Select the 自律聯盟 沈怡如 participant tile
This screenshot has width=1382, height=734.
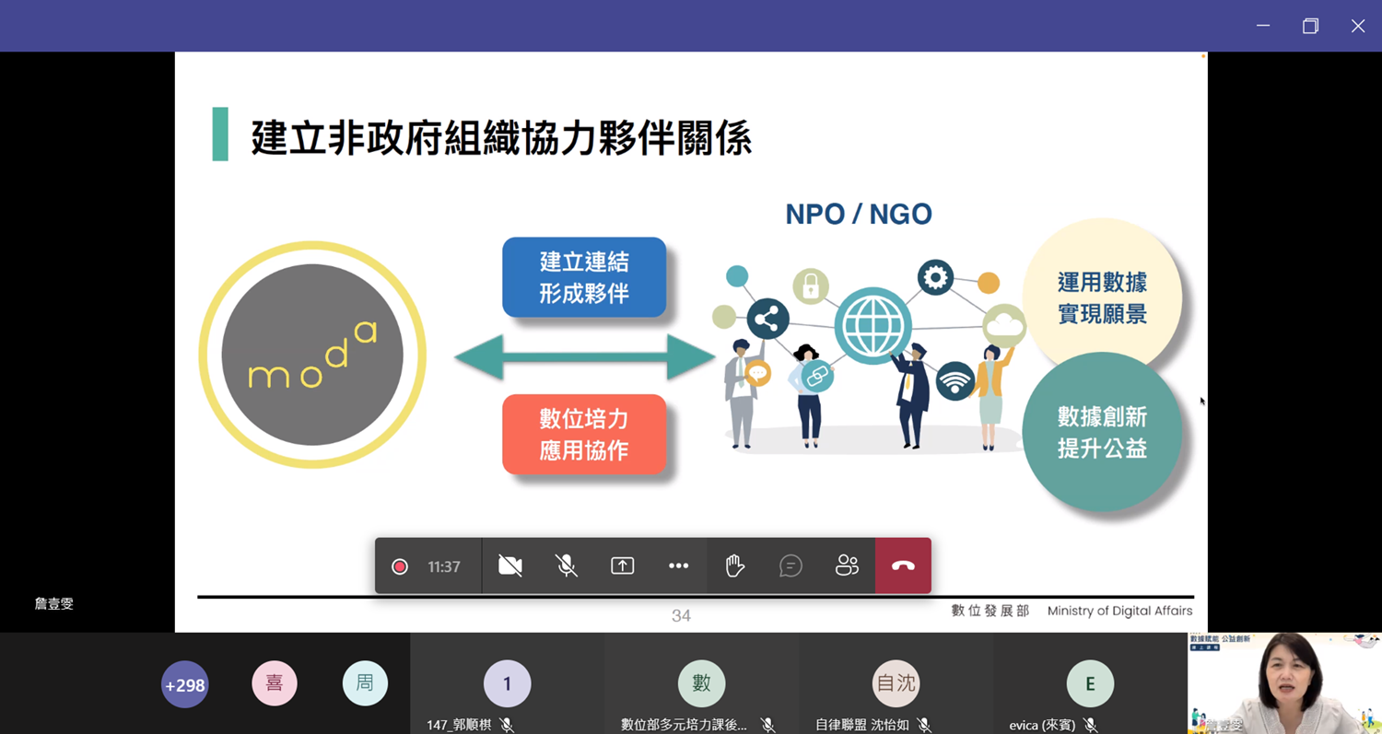896,684
